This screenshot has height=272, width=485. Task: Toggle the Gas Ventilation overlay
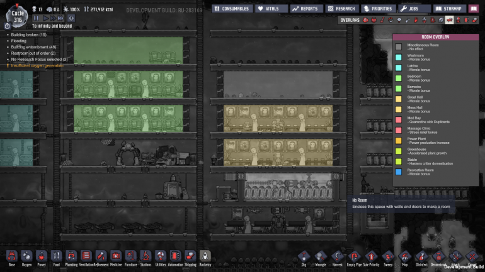[x=416, y=20]
